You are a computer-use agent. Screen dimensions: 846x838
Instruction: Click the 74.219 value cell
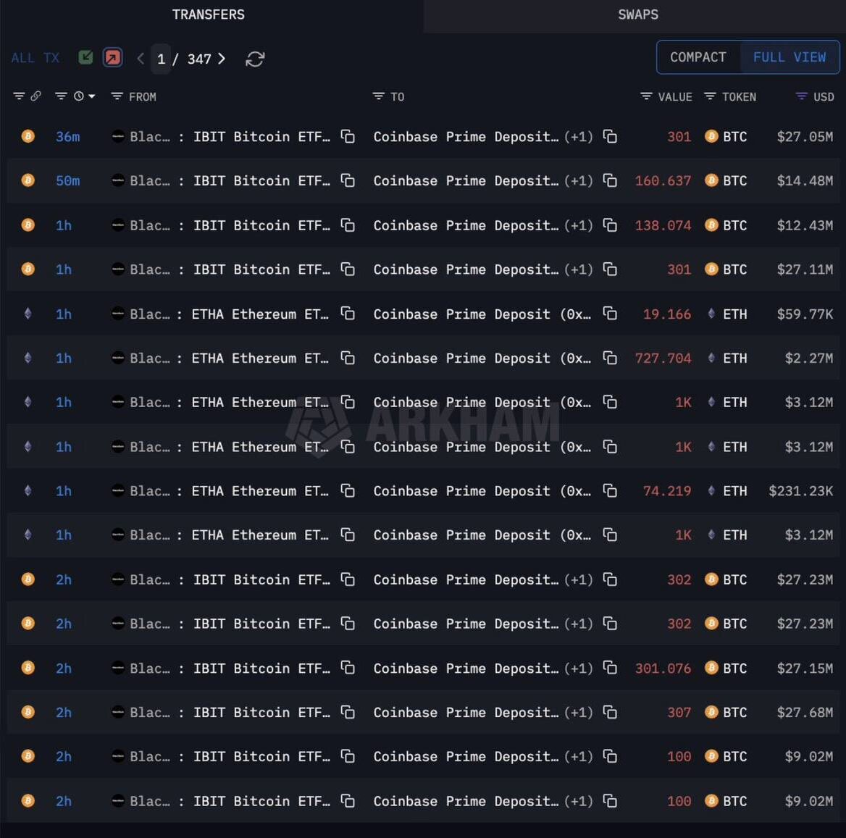click(667, 490)
